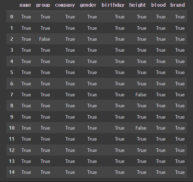Viewport: 193px width, 182px height.
Task: Select True in row 9 company column
Action: [70, 117]
